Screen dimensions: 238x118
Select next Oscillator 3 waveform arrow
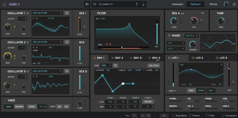point(37,76)
